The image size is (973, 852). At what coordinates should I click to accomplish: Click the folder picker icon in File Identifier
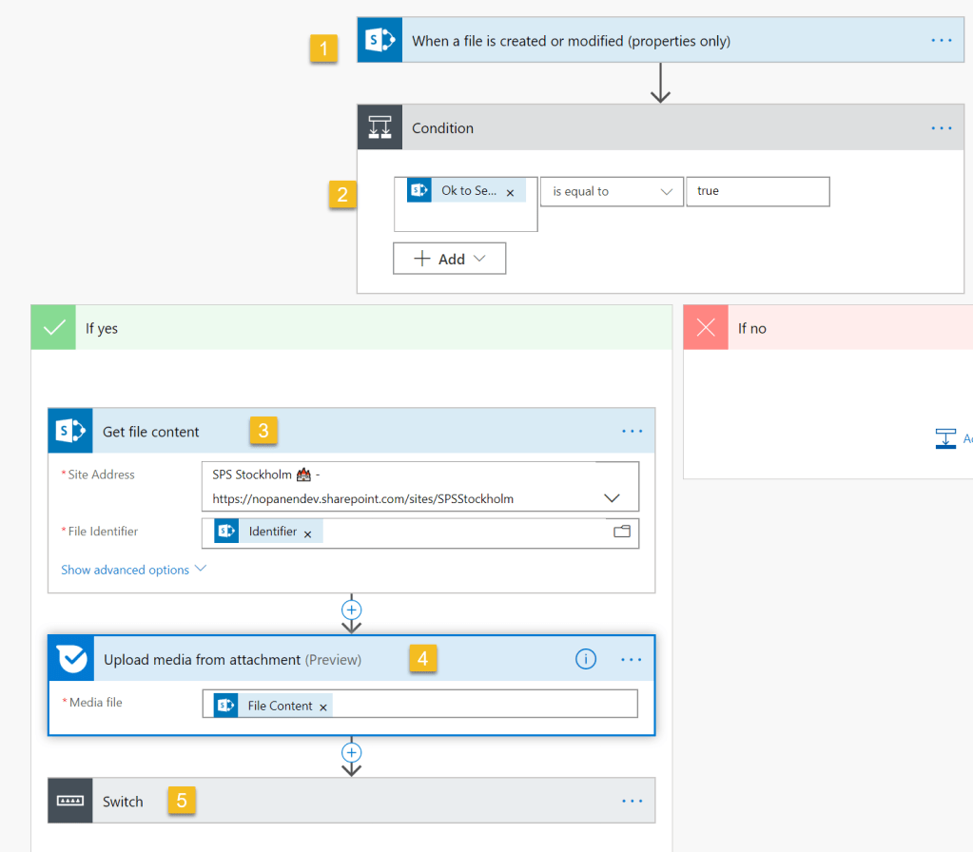(622, 532)
